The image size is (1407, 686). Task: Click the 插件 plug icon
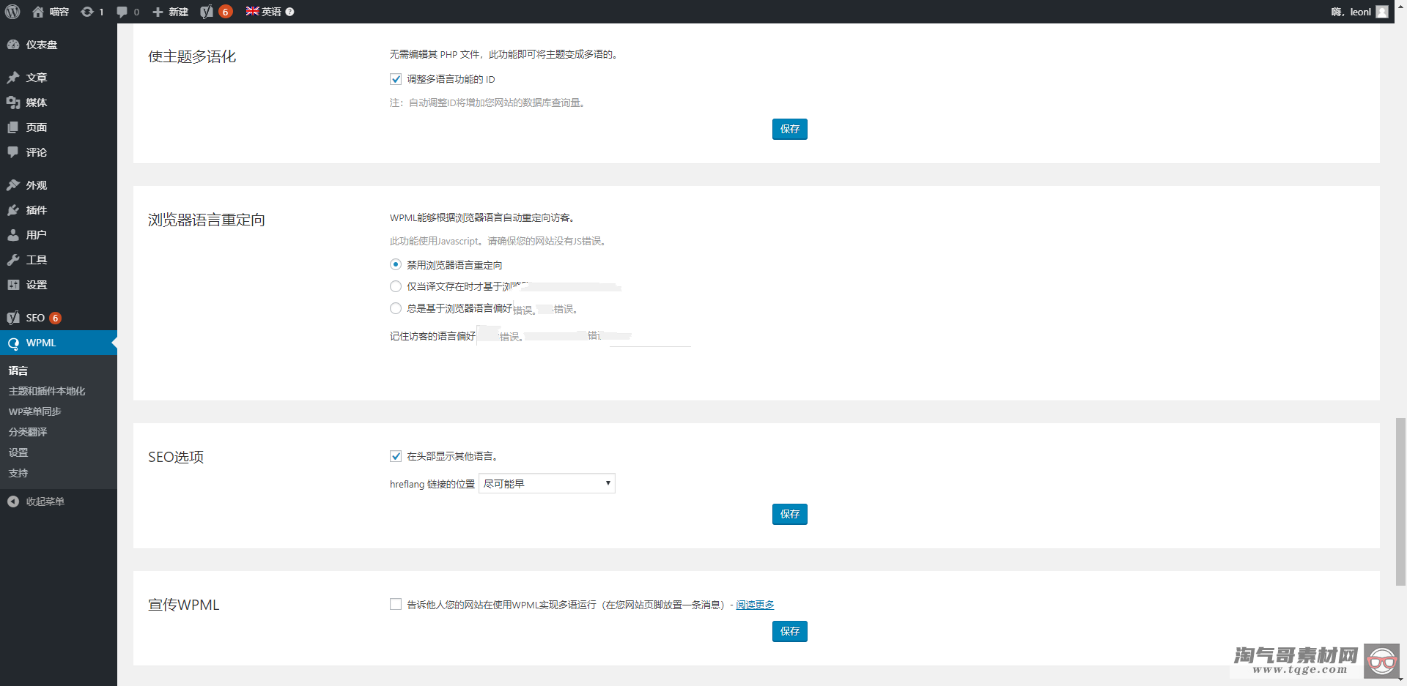(x=13, y=210)
